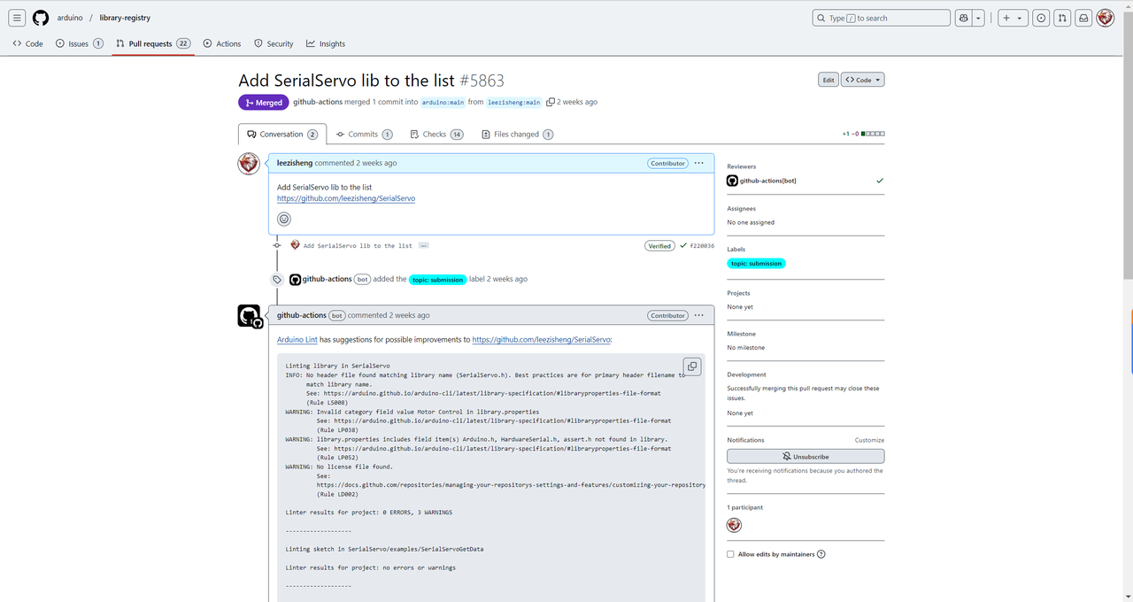The image size is (1133, 602).
Task: Unsubscribe from thread notifications
Action: tap(805, 457)
